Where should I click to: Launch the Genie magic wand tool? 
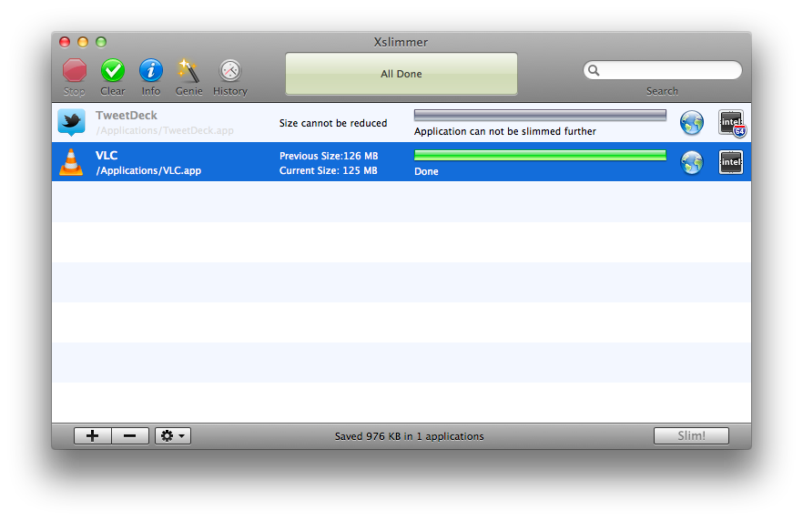coord(188,70)
